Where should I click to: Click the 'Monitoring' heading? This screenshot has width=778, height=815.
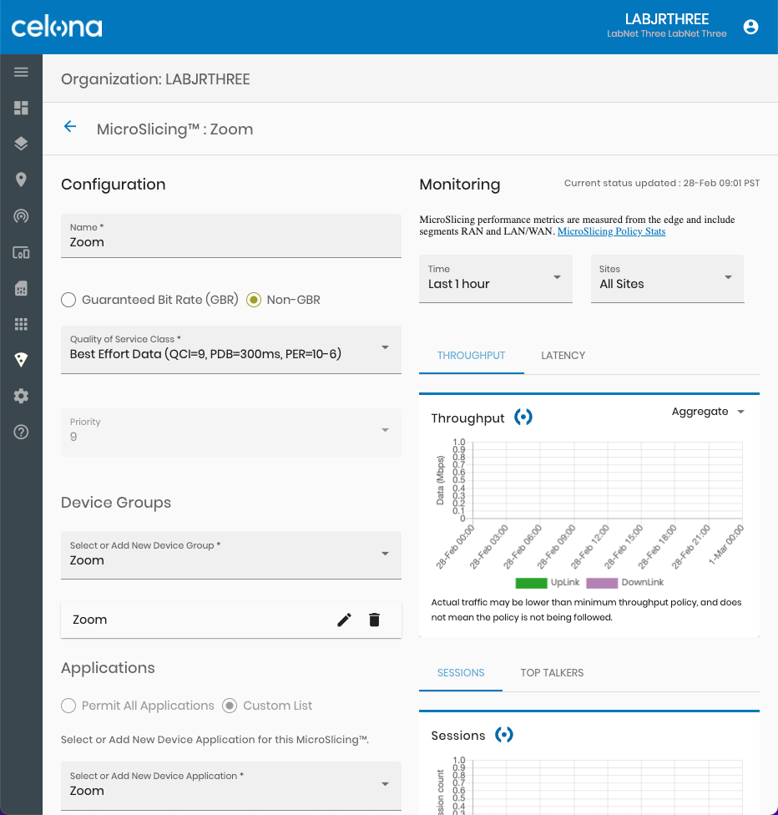pos(460,185)
